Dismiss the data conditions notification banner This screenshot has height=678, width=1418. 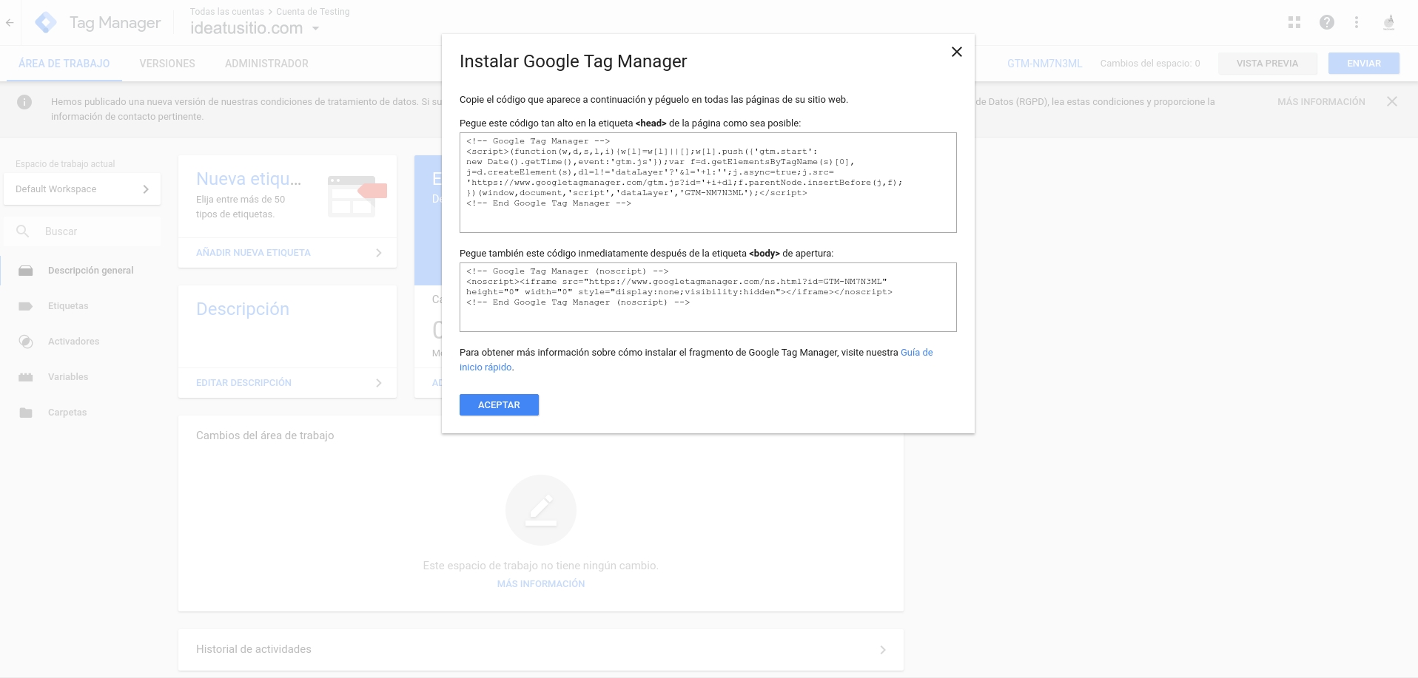(1391, 102)
